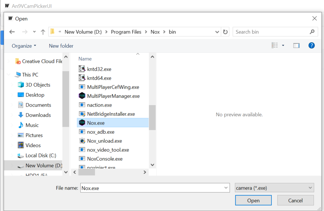
Task: Click the kntd32.exe file icon
Action: pyautogui.click(x=82, y=69)
